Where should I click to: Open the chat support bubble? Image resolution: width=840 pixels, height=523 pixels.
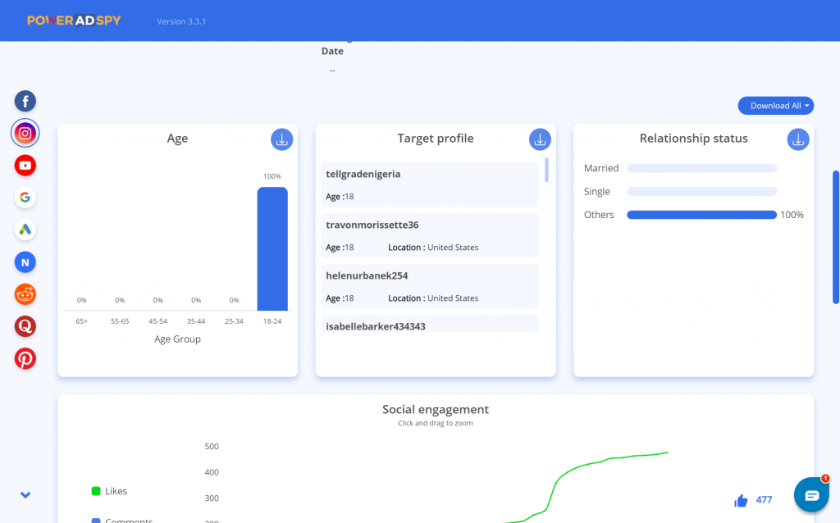click(811, 494)
